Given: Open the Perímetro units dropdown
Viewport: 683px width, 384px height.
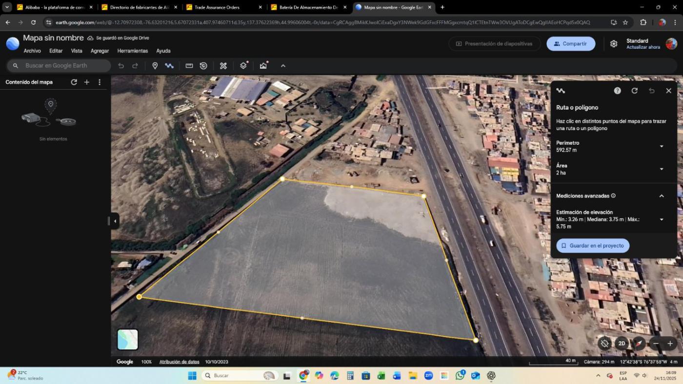Looking at the screenshot, I should coord(662,147).
